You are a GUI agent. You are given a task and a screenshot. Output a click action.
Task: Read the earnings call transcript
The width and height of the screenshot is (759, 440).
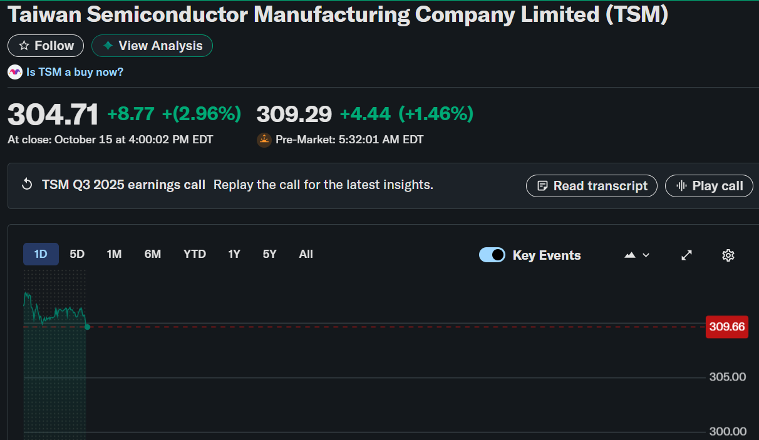[x=592, y=186]
